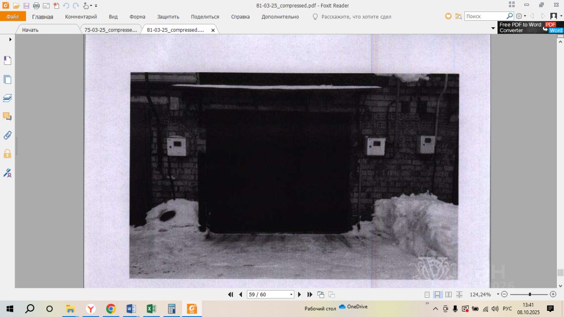Open the zoom percentage dropdown
The height and width of the screenshot is (317, 564).
[x=498, y=294]
